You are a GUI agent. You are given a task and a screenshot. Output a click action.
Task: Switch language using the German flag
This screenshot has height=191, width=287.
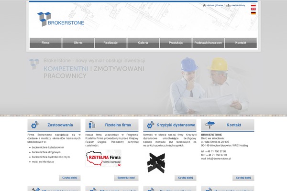(253, 13)
